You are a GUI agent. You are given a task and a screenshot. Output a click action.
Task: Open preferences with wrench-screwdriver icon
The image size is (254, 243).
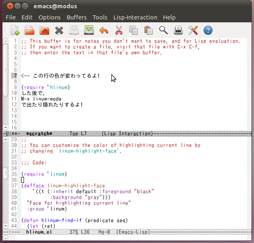[x=193, y=30]
